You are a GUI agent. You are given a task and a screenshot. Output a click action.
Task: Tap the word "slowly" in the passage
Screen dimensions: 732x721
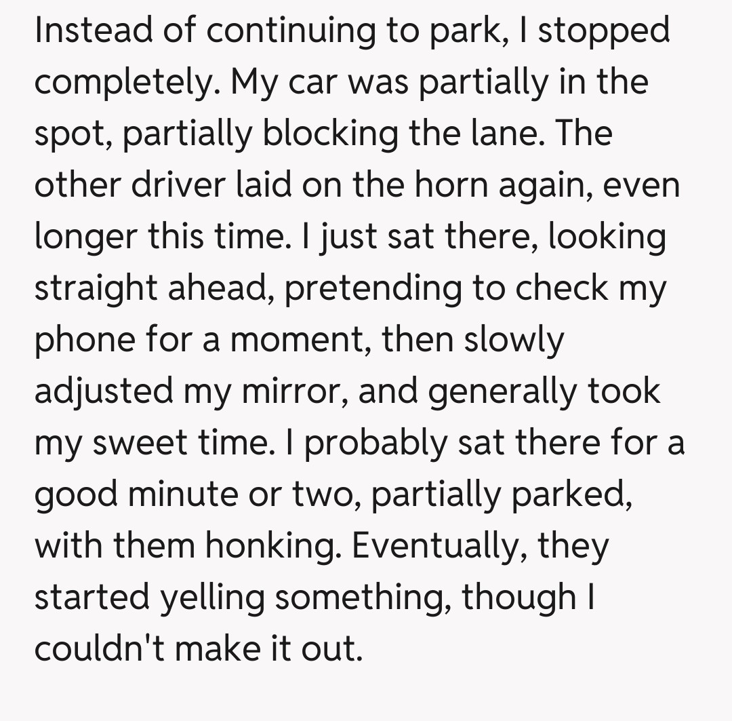513,339
